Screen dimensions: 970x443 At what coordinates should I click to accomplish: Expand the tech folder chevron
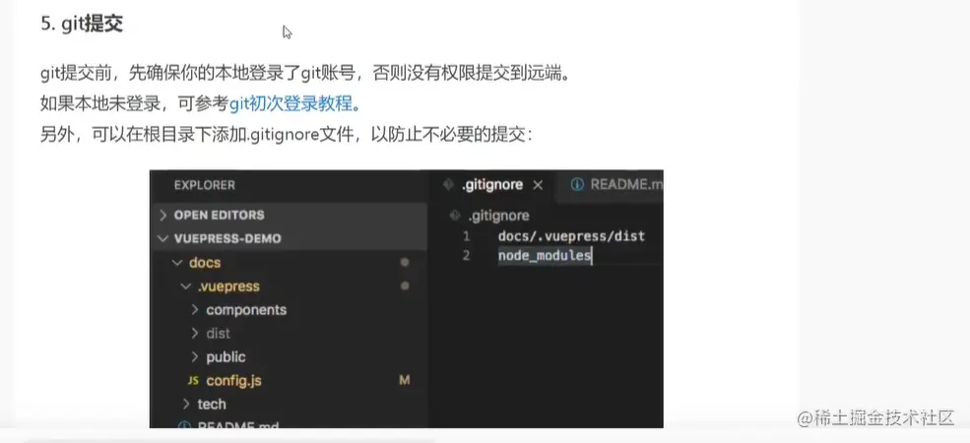pyautogui.click(x=186, y=404)
